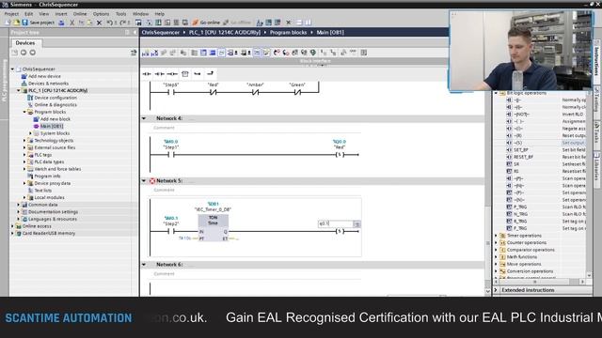Open the Options menu
The height and width of the screenshot is (338, 602).
pos(101,14)
